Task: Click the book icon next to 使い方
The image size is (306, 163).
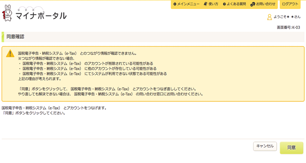Action: pyautogui.click(x=205, y=4)
